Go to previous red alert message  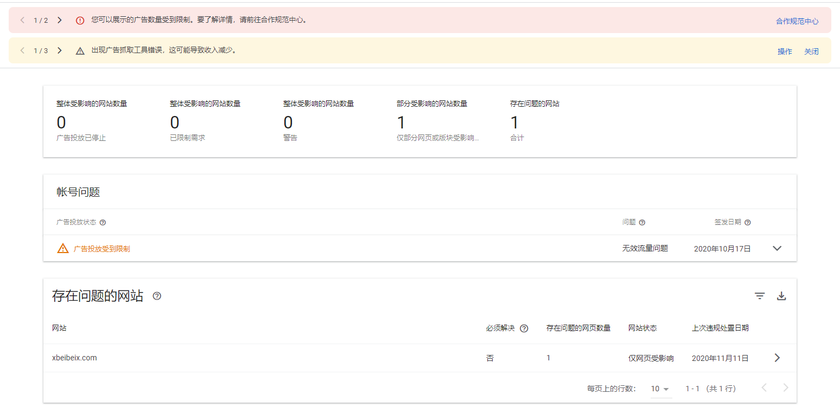click(x=22, y=20)
